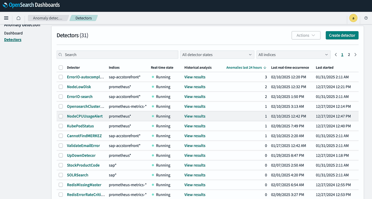Click the search magnifier icon

tap(60, 55)
